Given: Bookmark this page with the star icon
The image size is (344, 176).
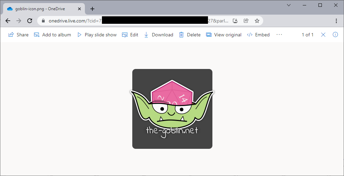Looking at the screenshot, I should [257, 21].
